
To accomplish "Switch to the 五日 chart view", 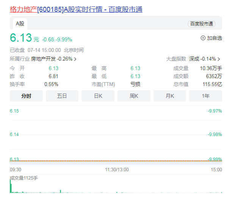I will (x=62, y=96).
